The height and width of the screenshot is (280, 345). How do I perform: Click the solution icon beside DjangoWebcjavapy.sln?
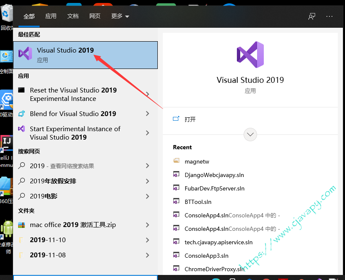pyautogui.click(x=176, y=174)
